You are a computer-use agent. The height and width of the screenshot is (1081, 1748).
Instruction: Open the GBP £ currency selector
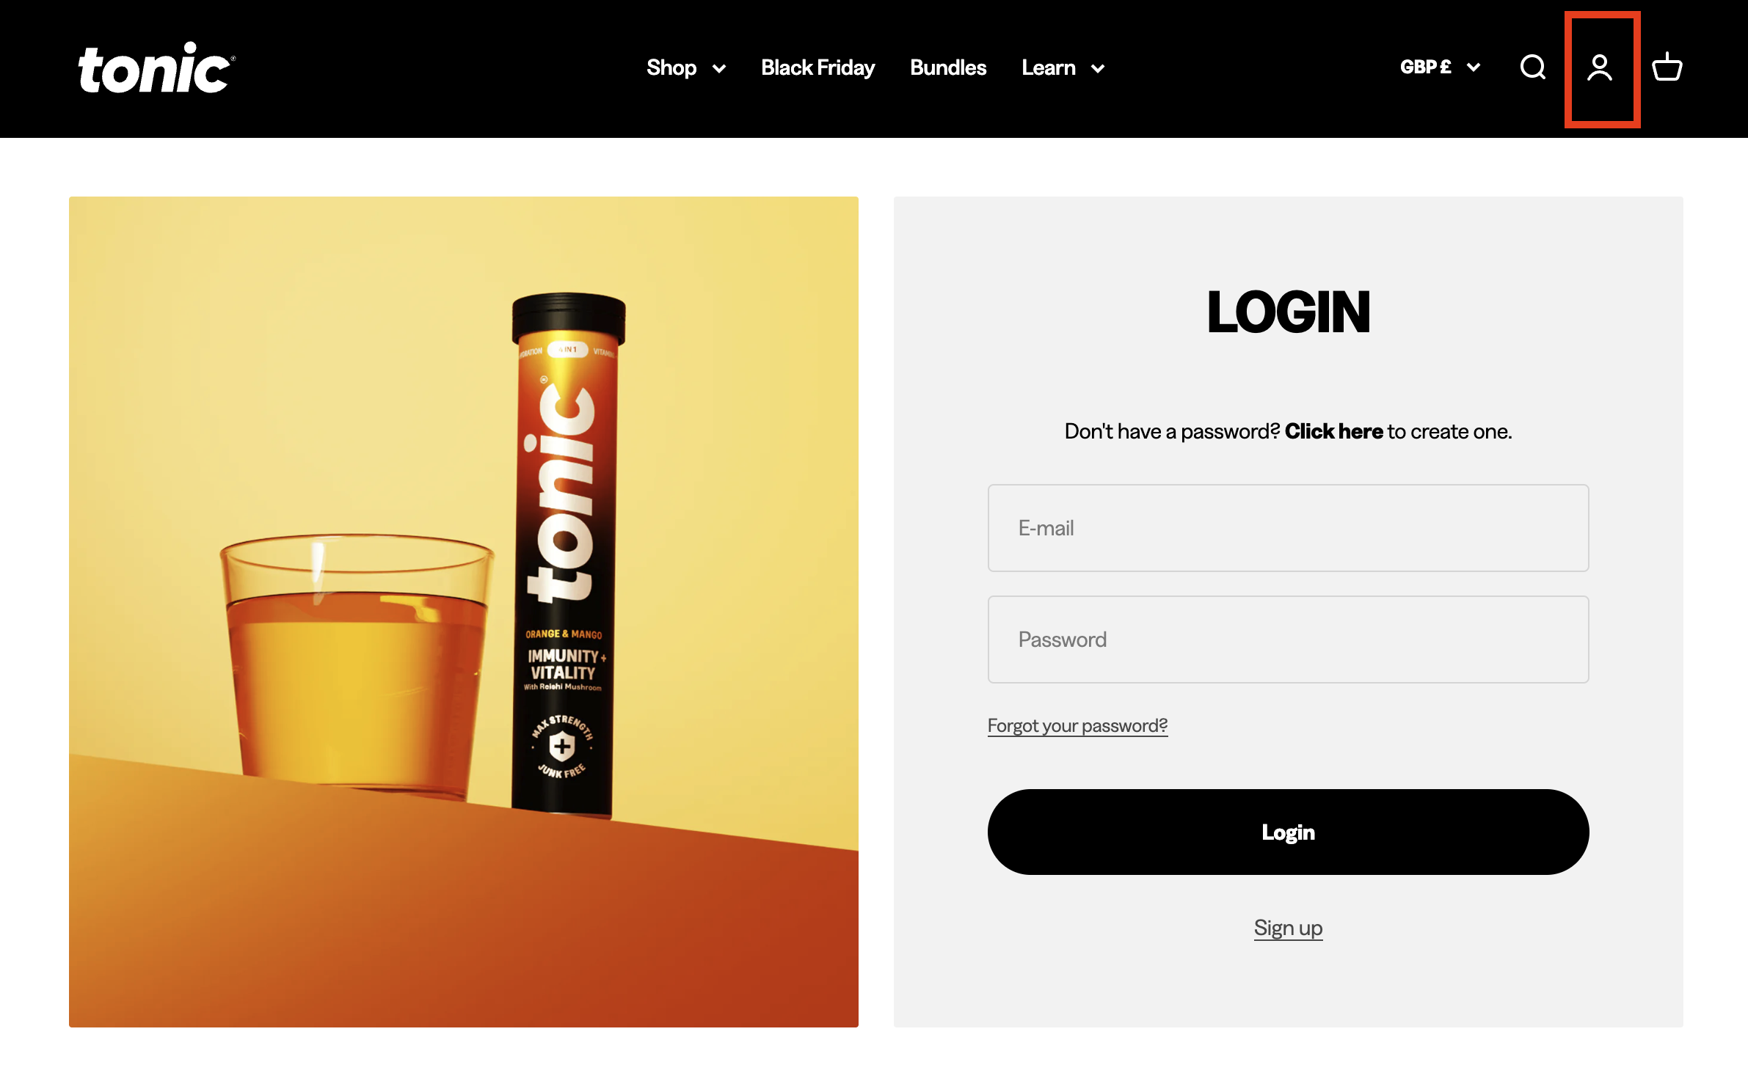(x=1440, y=67)
